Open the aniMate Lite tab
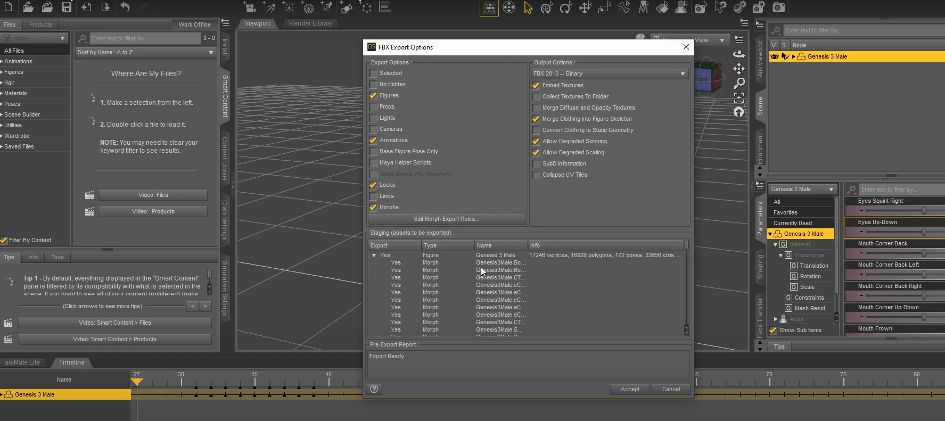945x421 pixels. 22,362
